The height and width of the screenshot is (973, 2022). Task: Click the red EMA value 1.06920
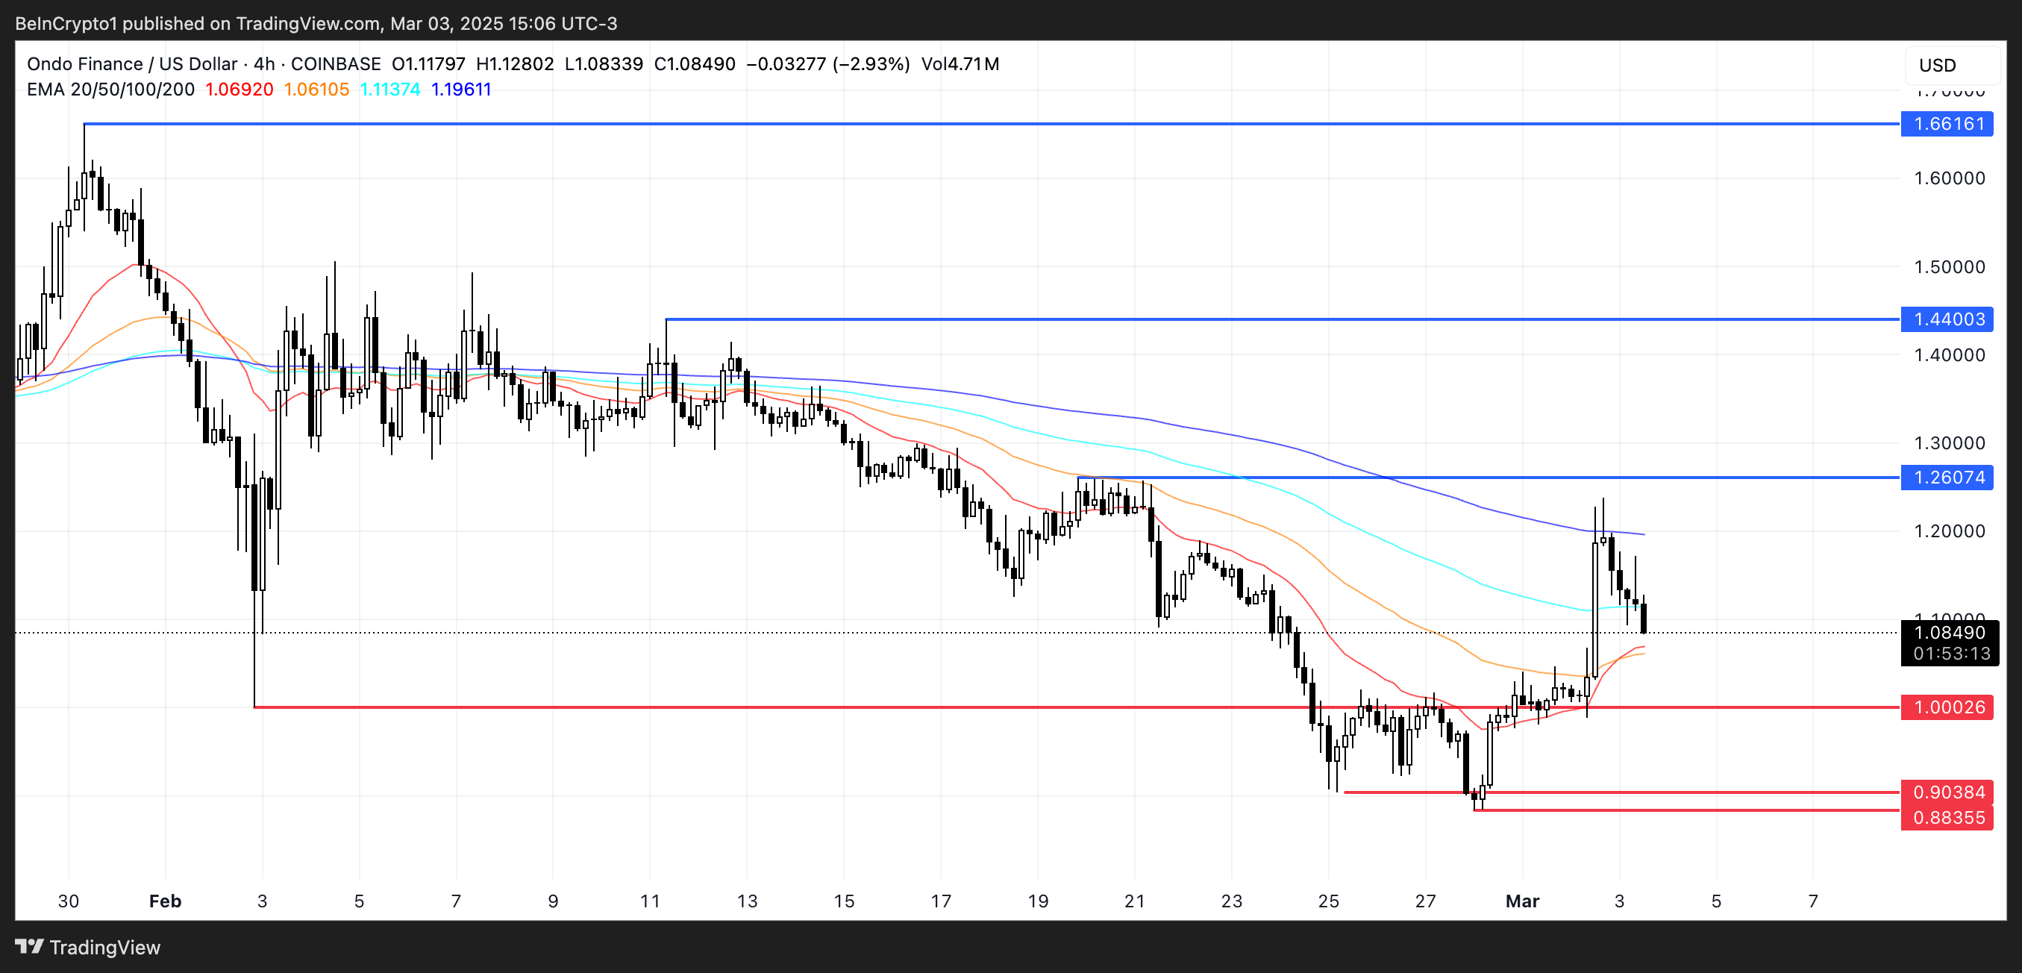coord(239,90)
